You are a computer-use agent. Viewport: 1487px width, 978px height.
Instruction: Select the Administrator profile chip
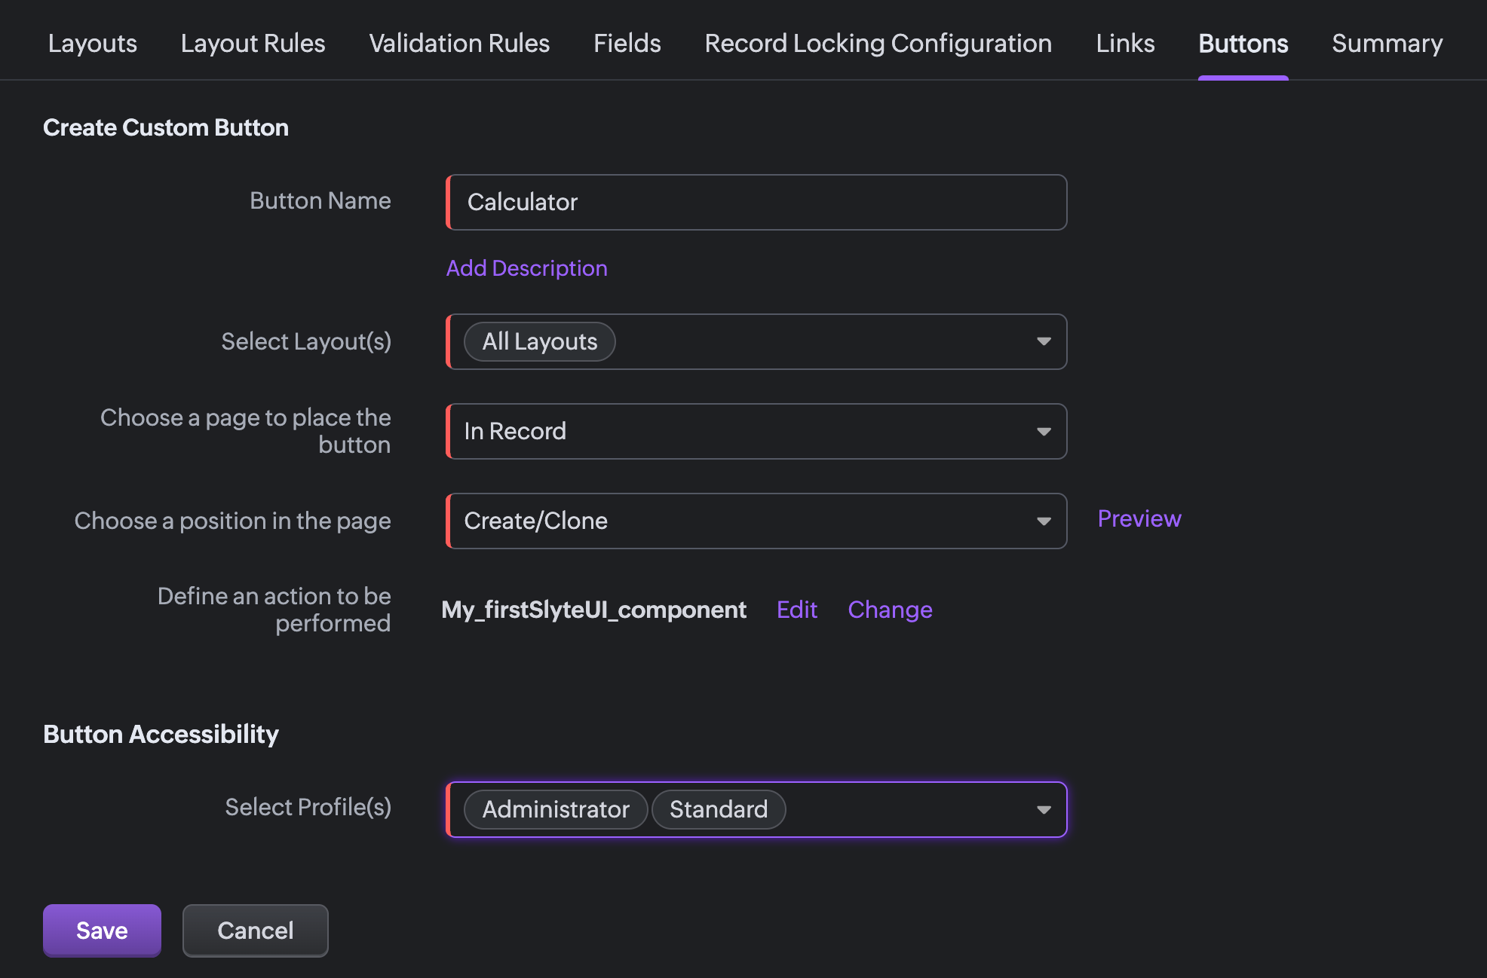click(x=556, y=809)
